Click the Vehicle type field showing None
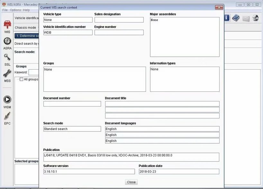 point(68,20)
